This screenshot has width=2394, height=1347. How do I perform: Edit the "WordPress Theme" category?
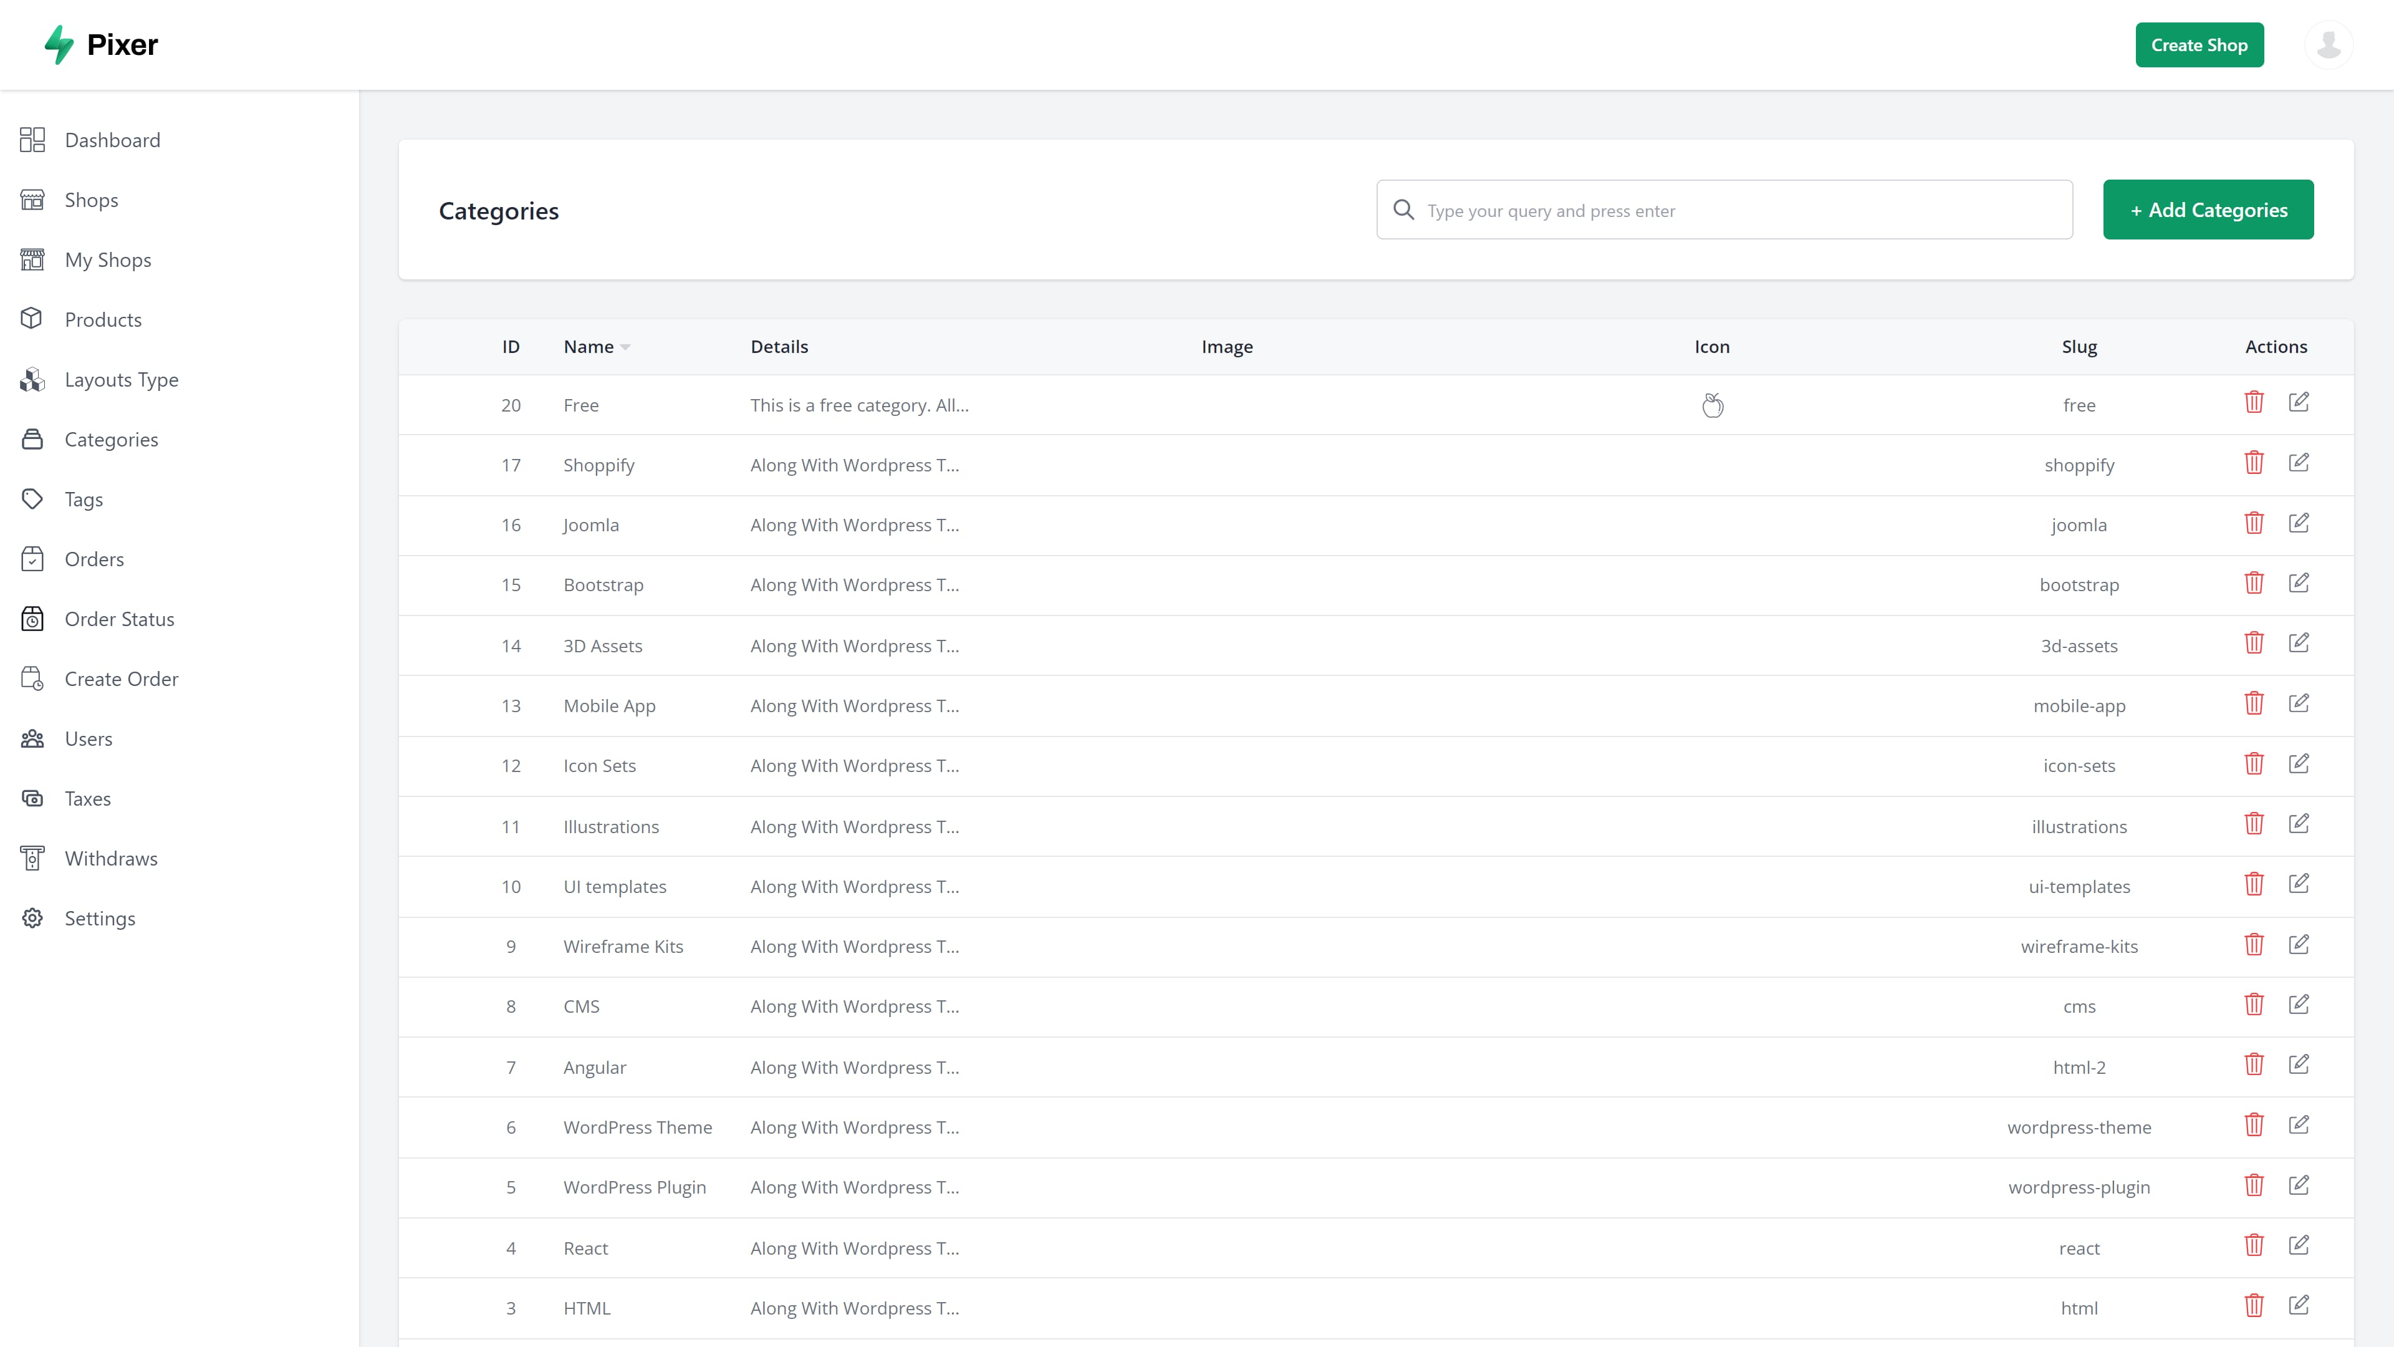pos(2299,1124)
